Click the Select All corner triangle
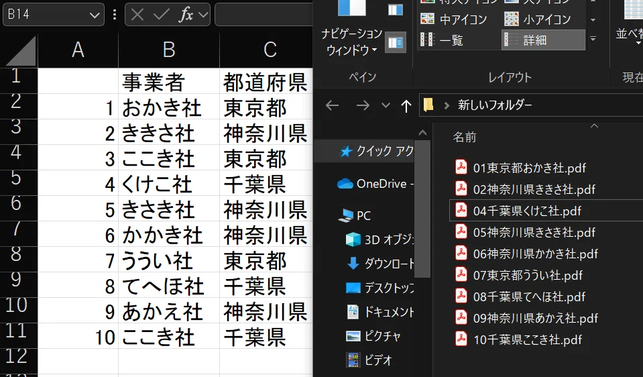The height and width of the screenshot is (377, 643). point(21,51)
